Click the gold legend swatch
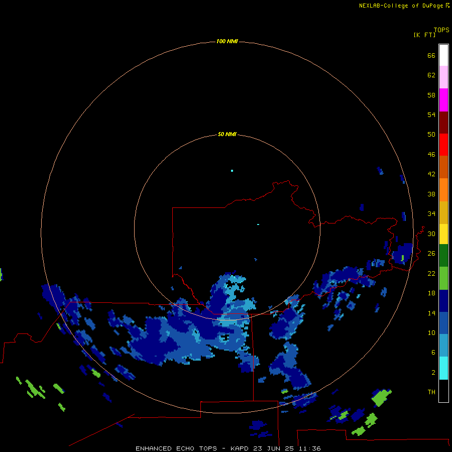 coord(443,212)
